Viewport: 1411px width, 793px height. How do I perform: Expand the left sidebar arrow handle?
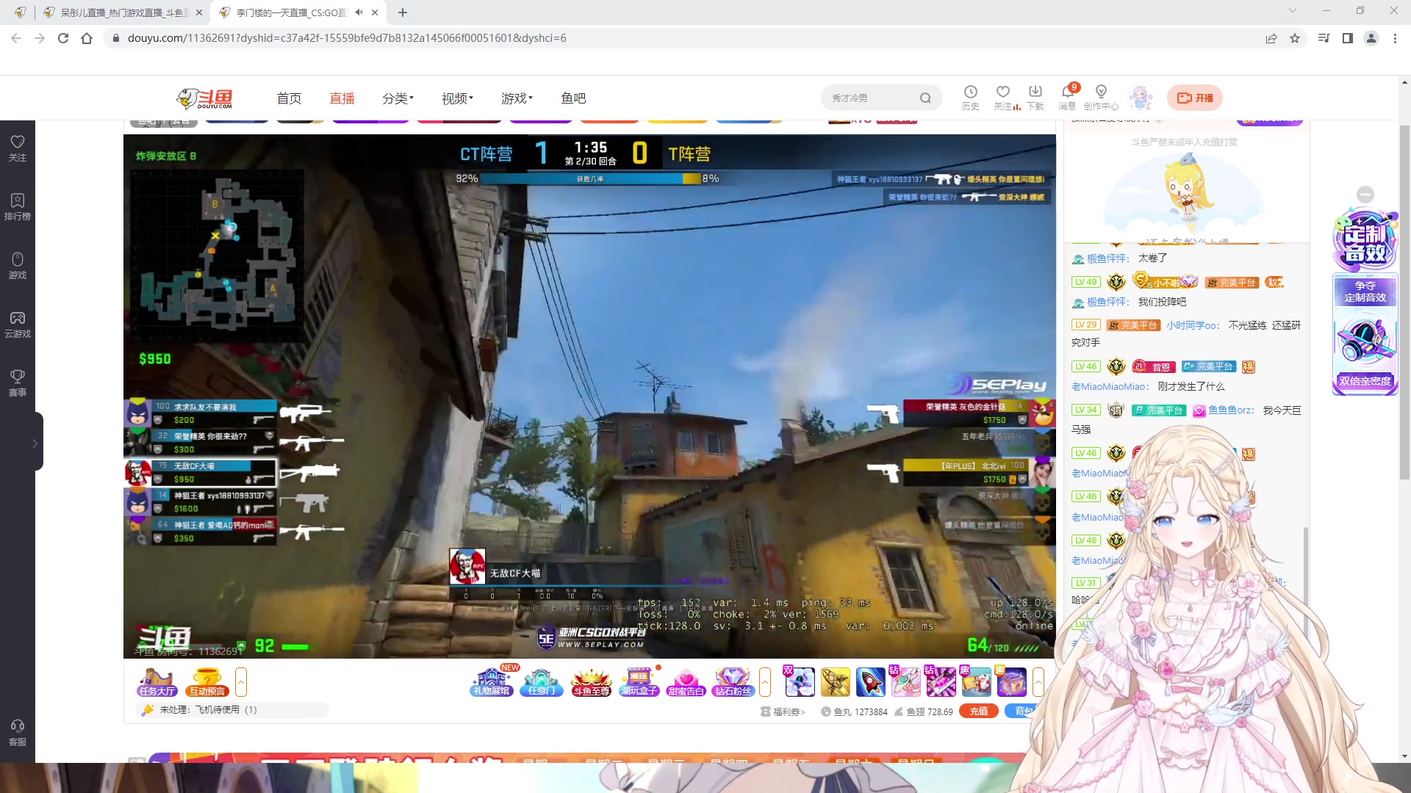[x=35, y=442]
